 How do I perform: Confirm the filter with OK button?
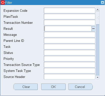click(53, 87)
